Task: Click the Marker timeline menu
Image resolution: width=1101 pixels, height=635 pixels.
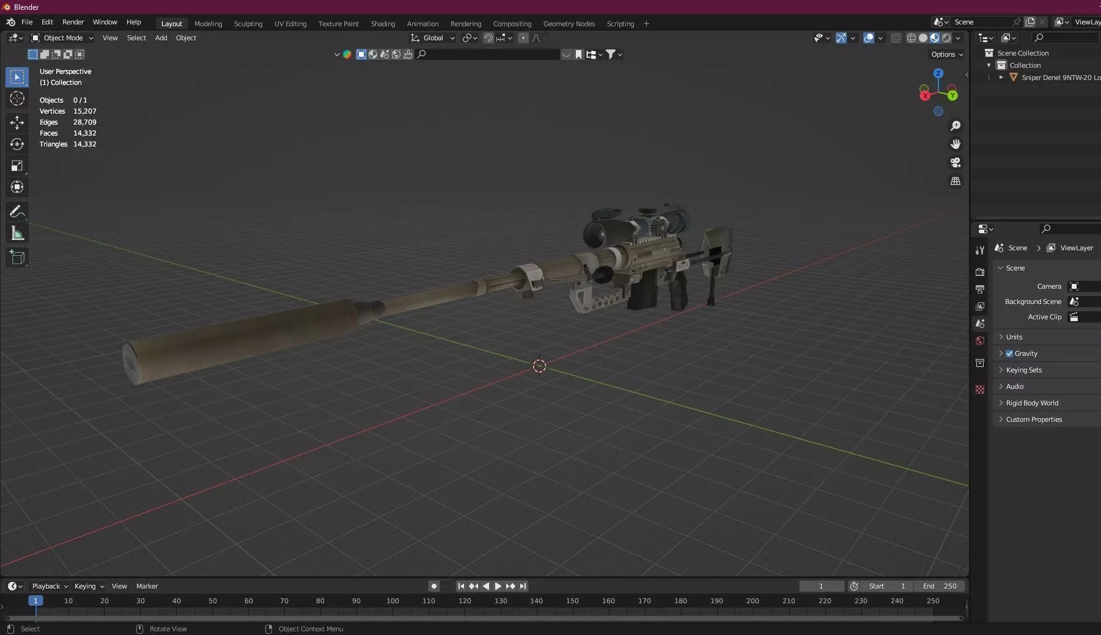Action: pyautogui.click(x=147, y=586)
